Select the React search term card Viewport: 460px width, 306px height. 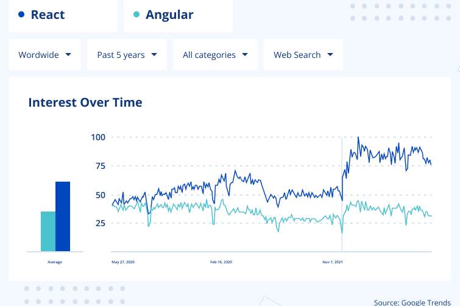click(62, 15)
